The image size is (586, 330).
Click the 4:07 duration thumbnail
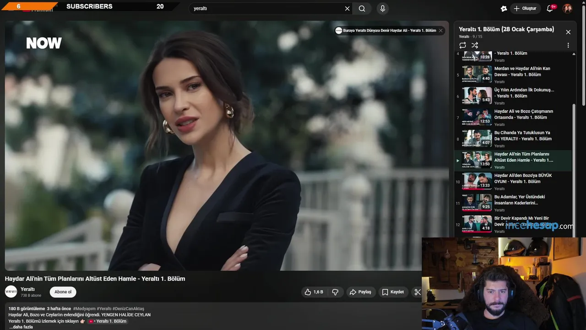pyautogui.click(x=477, y=138)
